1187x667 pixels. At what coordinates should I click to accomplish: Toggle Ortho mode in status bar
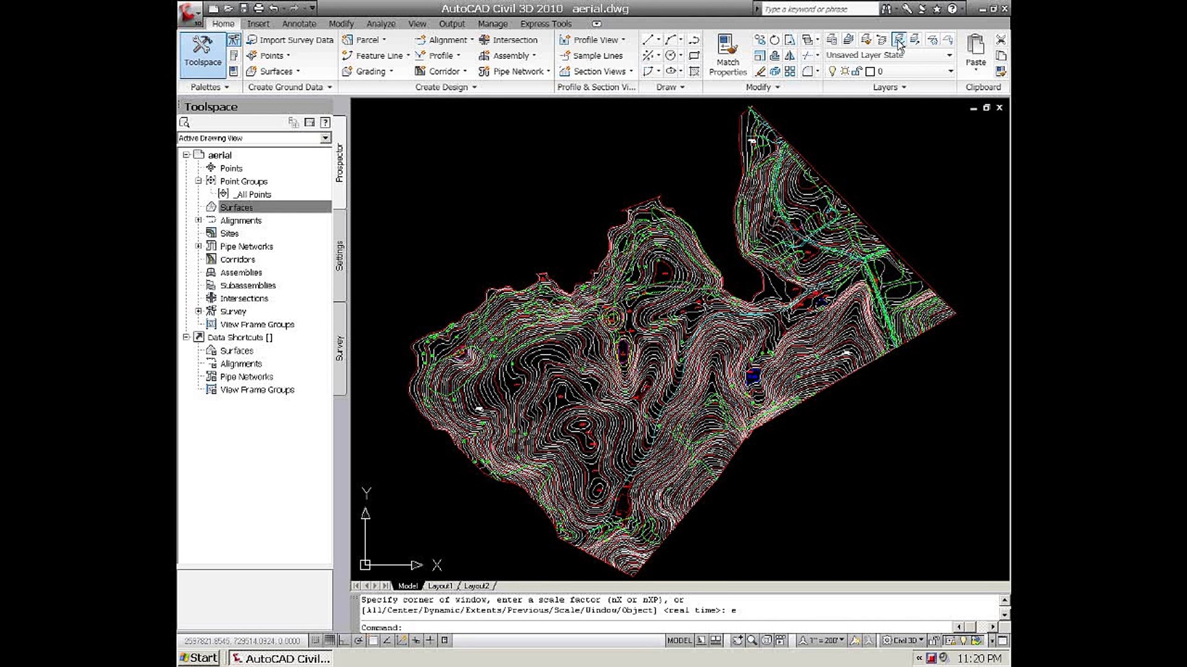344,640
